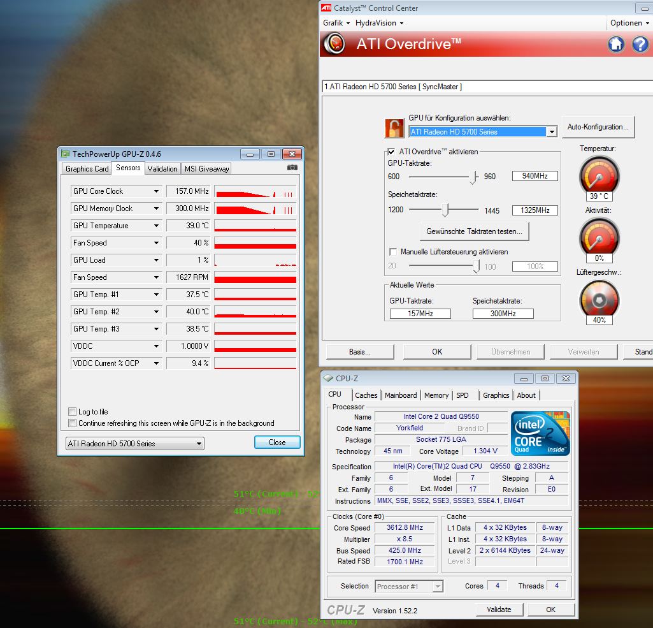Switch to GPU-Z Graphics Card tab
This screenshot has height=628, width=653.
[x=87, y=169]
